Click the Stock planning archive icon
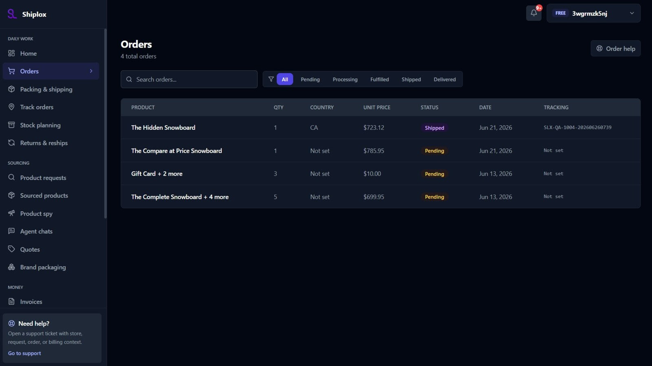Viewport: 652px width, 366px height. (x=11, y=125)
